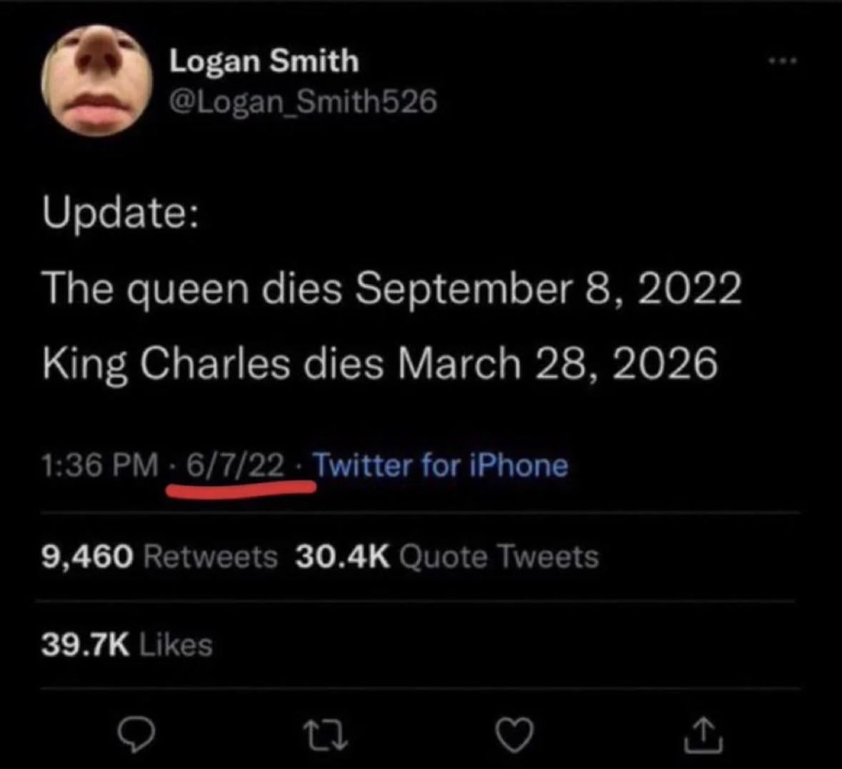Click the Twitter for iPhone source link
Screen dimensions: 842x769
pyautogui.click(x=441, y=466)
